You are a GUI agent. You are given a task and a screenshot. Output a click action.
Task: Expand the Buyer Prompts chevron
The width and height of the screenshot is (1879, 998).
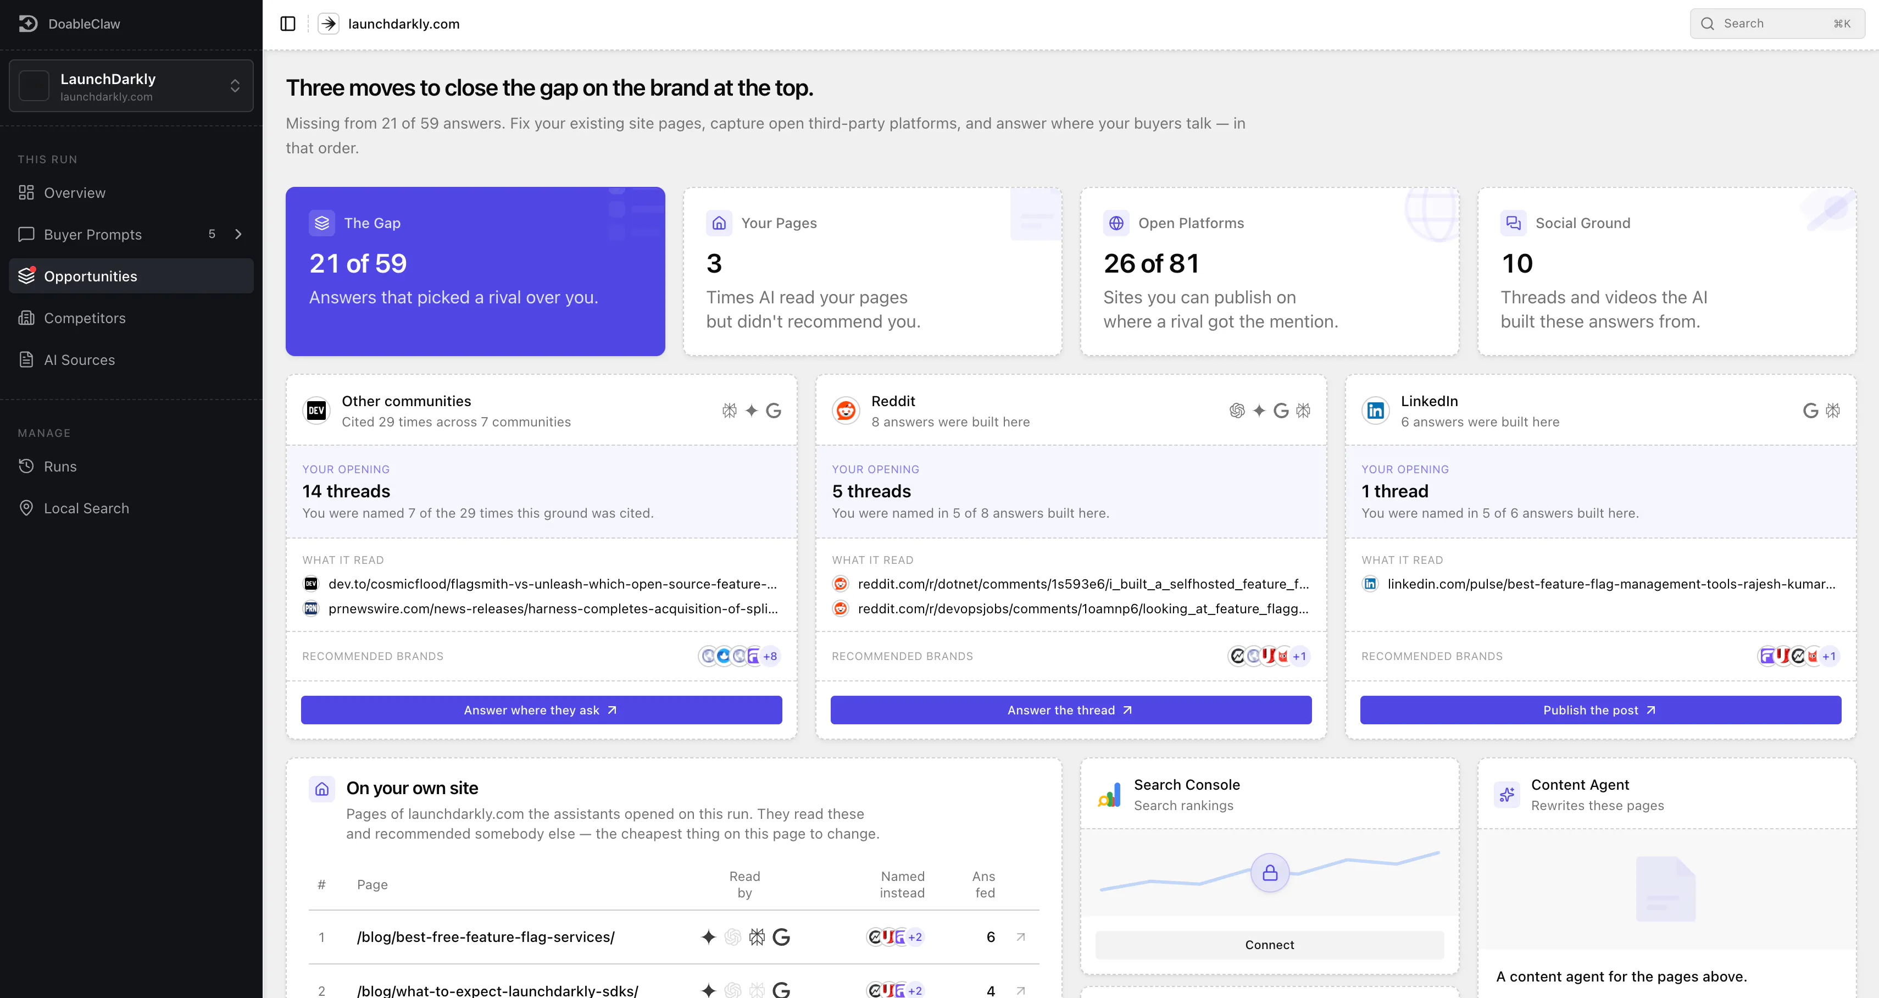[238, 234]
